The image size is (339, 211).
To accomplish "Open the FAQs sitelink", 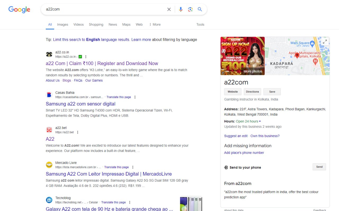I will pyautogui.click(x=78, y=80).
